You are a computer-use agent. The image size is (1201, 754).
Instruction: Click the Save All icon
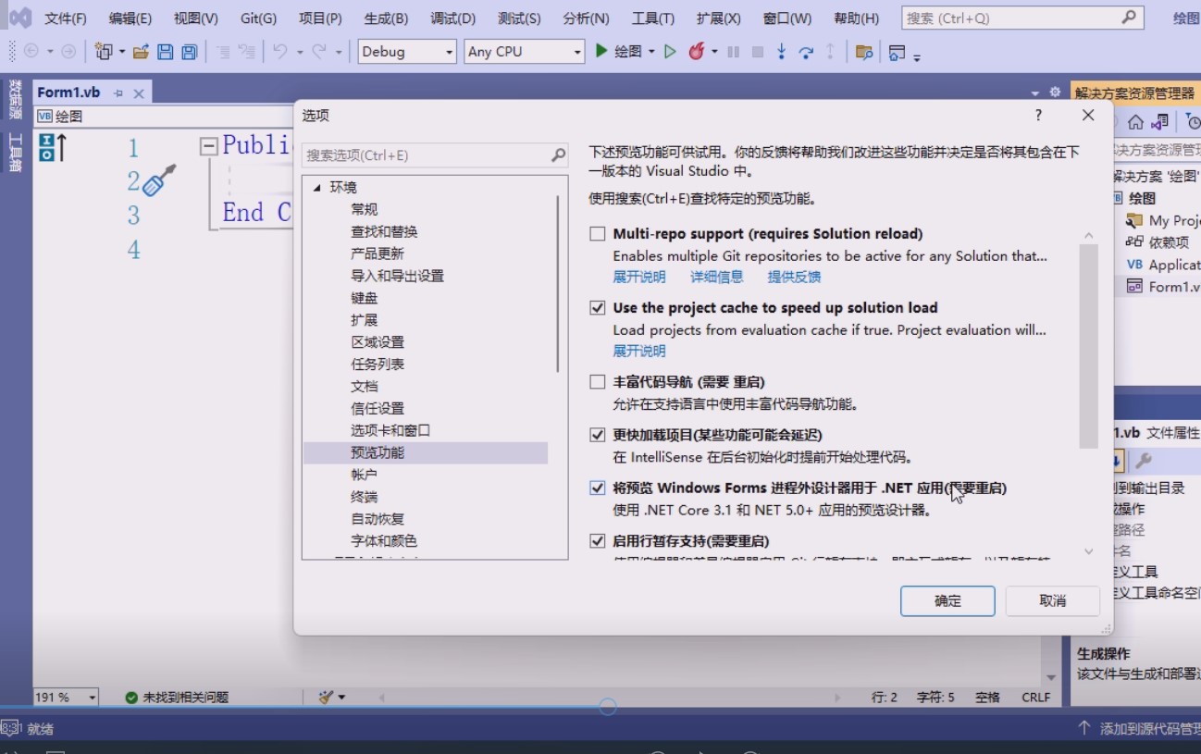pos(189,52)
